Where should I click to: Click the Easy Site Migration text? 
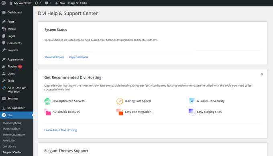click(x=138, y=111)
